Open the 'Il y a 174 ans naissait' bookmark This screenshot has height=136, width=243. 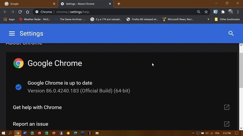(x=106, y=19)
